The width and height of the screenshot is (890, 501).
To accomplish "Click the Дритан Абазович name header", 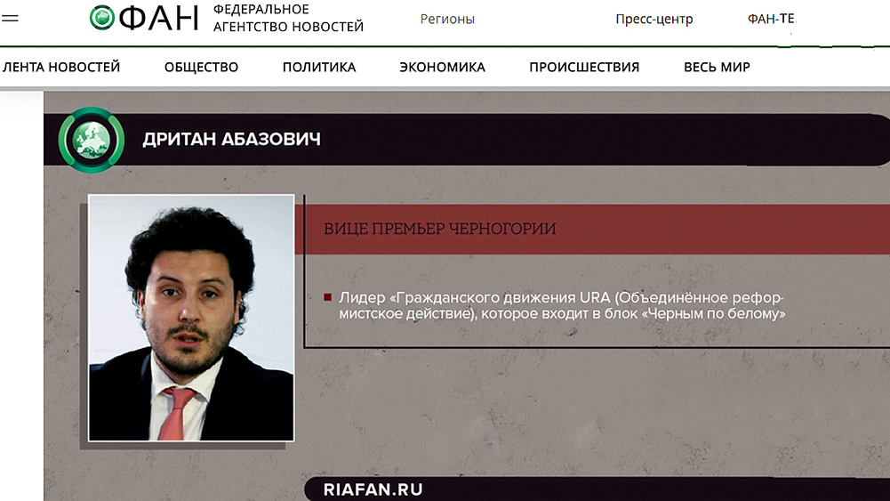I will (x=231, y=139).
